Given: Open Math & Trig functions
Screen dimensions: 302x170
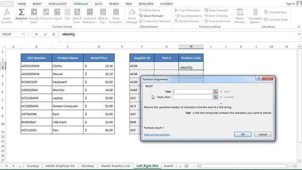Looking at the screenshot, I should [x=103, y=16].
